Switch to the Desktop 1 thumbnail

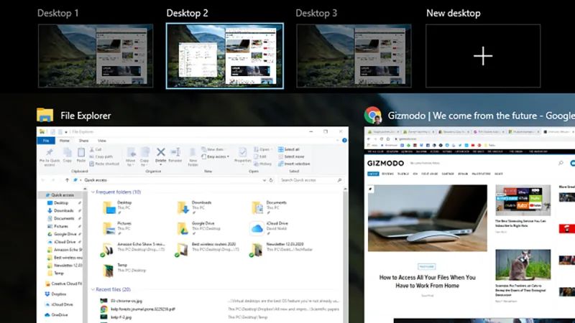coord(96,56)
